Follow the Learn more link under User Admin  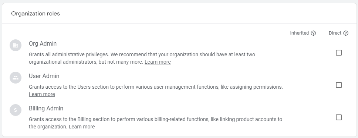(x=42, y=94)
